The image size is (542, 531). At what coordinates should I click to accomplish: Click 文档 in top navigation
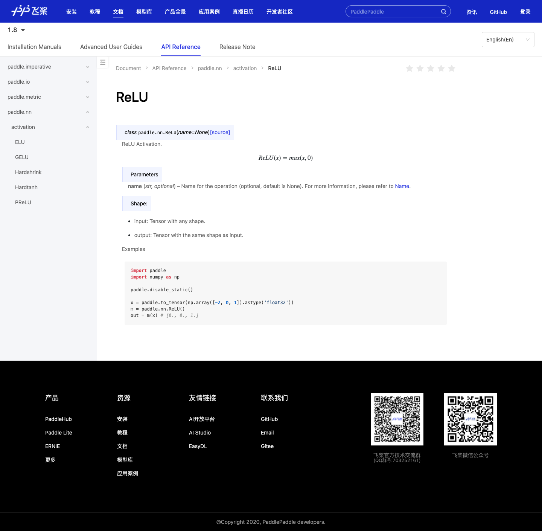pyautogui.click(x=118, y=12)
